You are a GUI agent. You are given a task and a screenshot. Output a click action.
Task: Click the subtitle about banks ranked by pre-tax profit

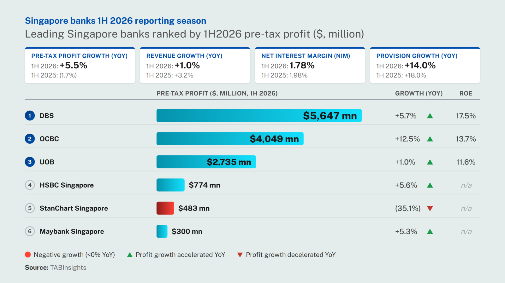point(194,34)
